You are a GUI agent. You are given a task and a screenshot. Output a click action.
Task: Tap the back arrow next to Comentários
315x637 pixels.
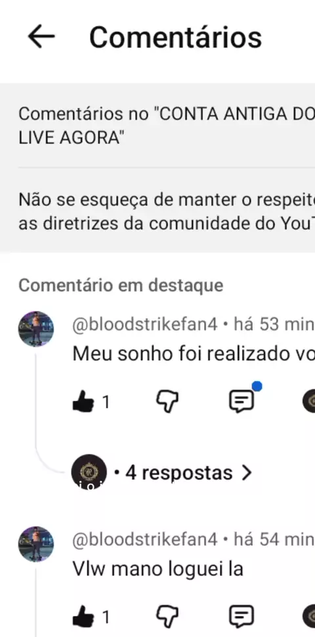pyautogui.click(x=41, y=37)
